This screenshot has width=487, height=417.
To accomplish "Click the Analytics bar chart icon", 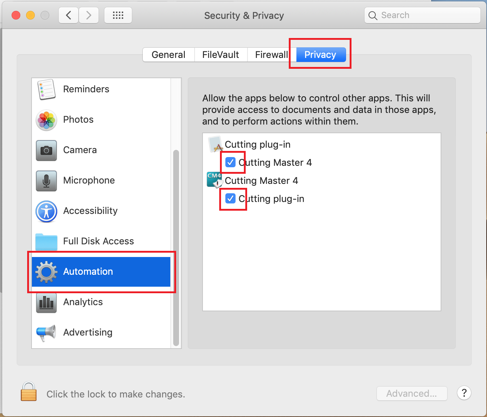I will click(x=46, y=302).
